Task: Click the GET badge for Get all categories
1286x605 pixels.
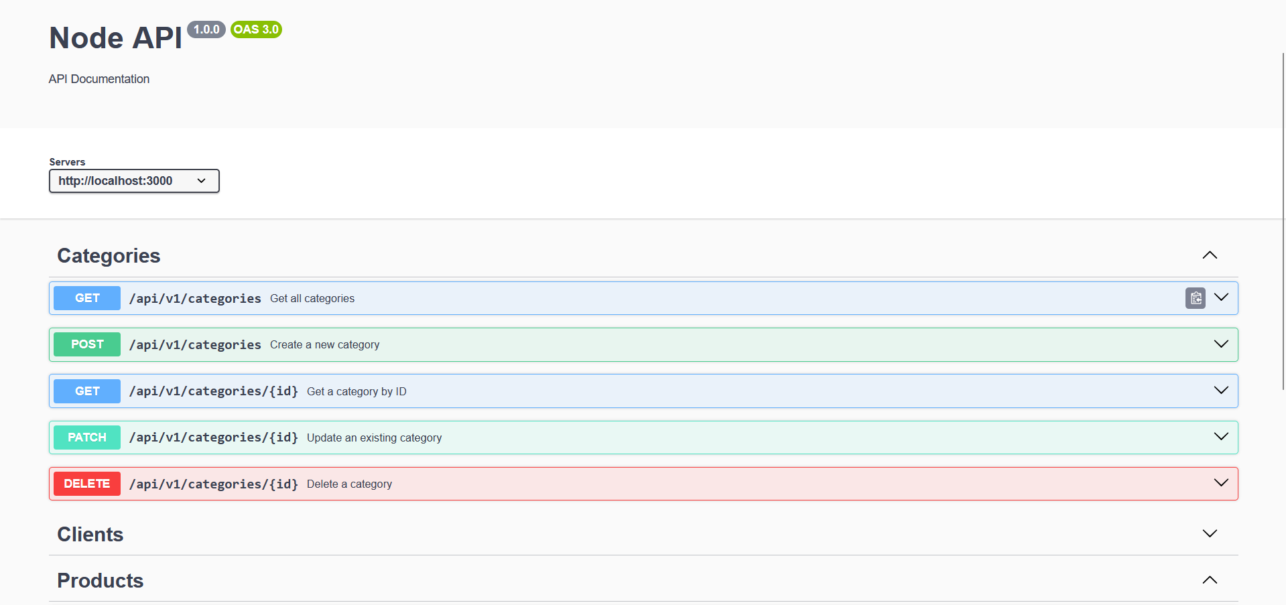Action: [87, 298]
